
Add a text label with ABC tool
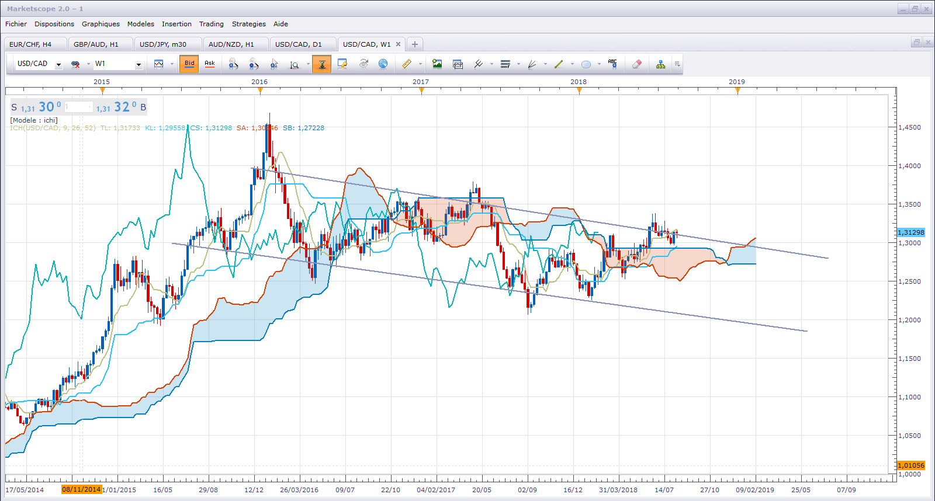612,64
